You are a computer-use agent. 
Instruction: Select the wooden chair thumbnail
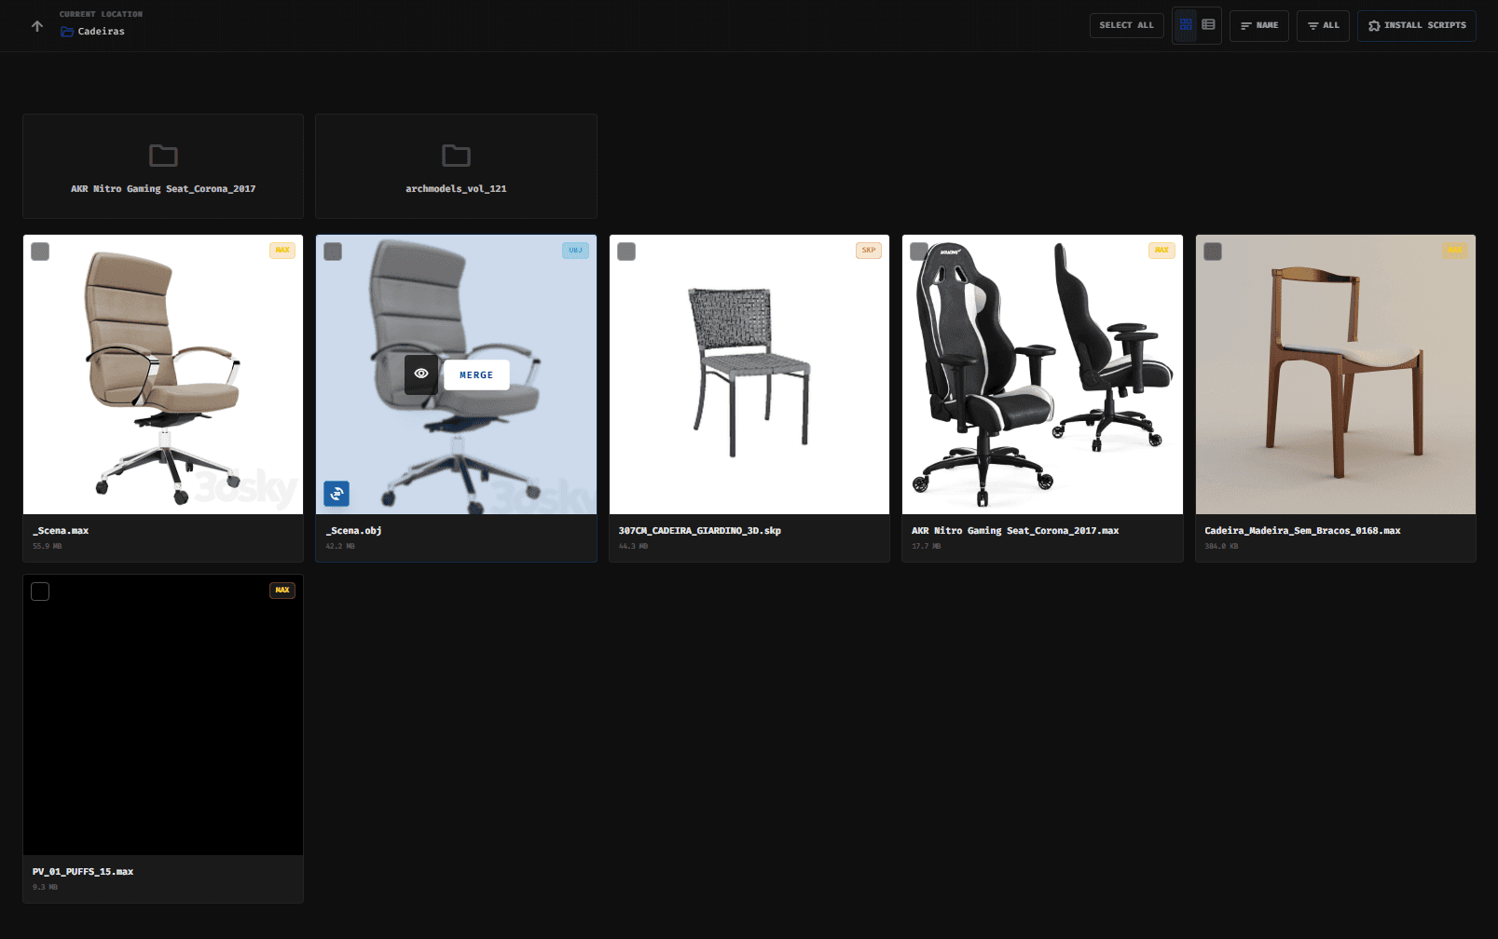coord(1336,374)
